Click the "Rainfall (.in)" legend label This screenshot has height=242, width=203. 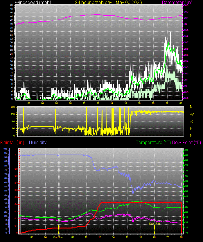coord(12,142)
